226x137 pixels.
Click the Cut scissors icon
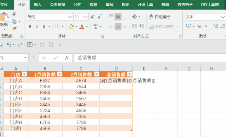(x=14, y=14)
